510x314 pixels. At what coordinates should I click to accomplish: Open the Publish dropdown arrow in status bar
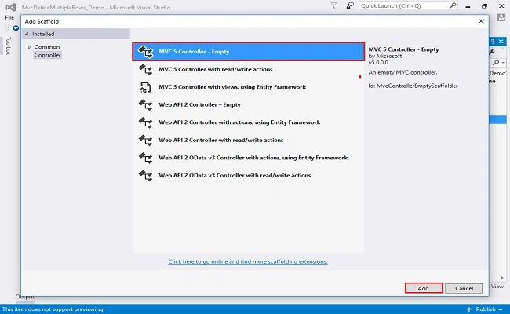501,309
